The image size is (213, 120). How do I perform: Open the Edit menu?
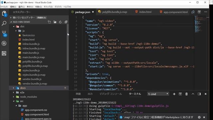[13, 7]
